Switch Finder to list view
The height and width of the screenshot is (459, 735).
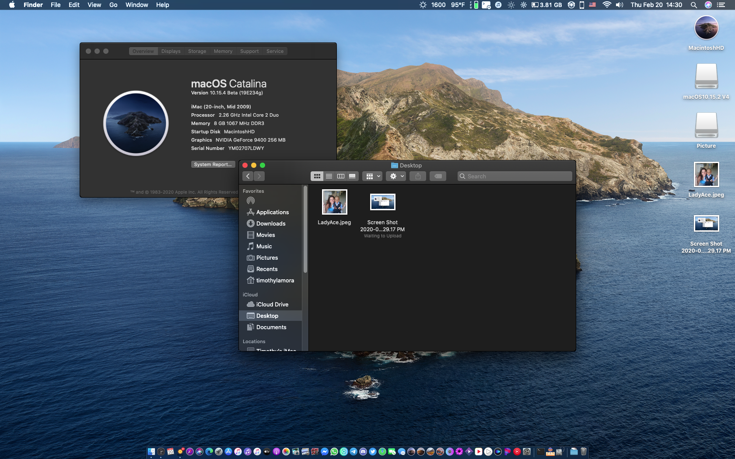coord(329,176)
